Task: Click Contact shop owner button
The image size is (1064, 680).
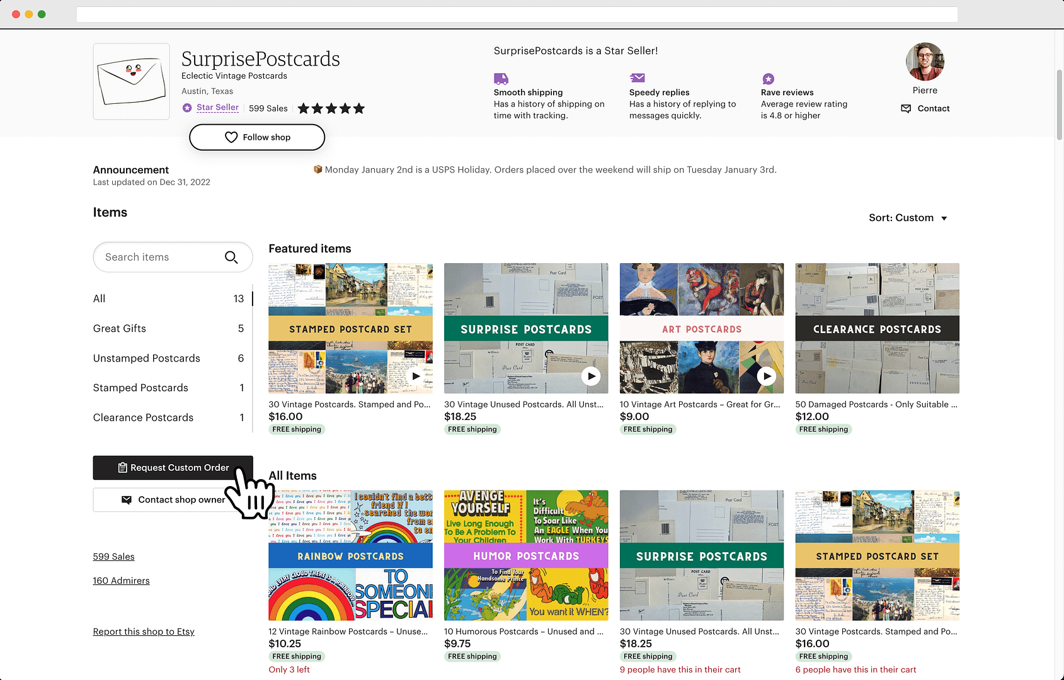Action: tap(173, 500)
